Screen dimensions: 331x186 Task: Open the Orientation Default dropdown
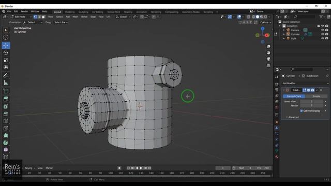point(33,22)
